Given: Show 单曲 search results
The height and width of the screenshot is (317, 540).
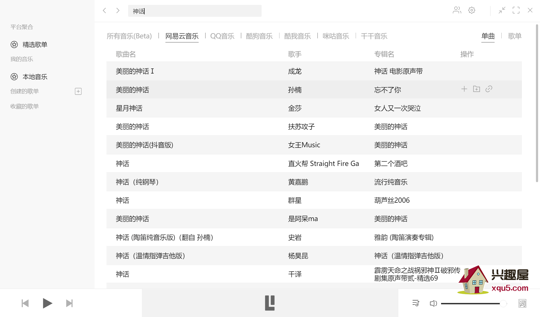Looking at the screenshot, I should (488, 36).
